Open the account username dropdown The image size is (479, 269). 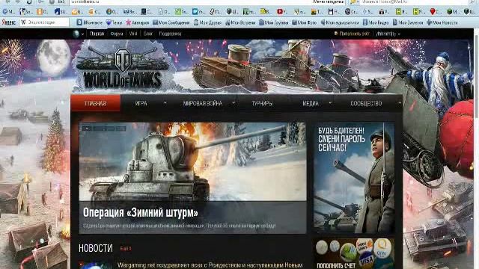pyautogui.click(x=388, y=34)
